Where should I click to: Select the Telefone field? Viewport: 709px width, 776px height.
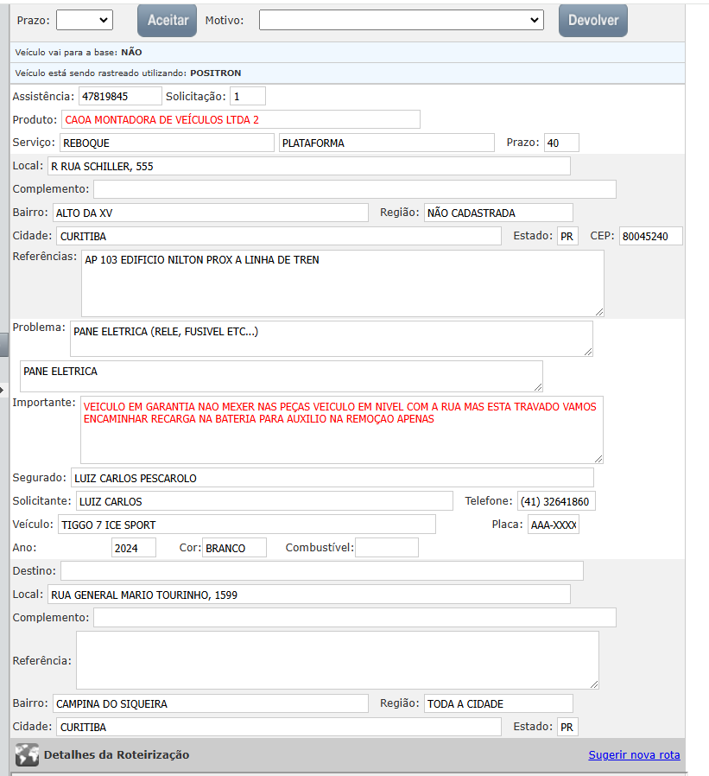tap(556, 501)
